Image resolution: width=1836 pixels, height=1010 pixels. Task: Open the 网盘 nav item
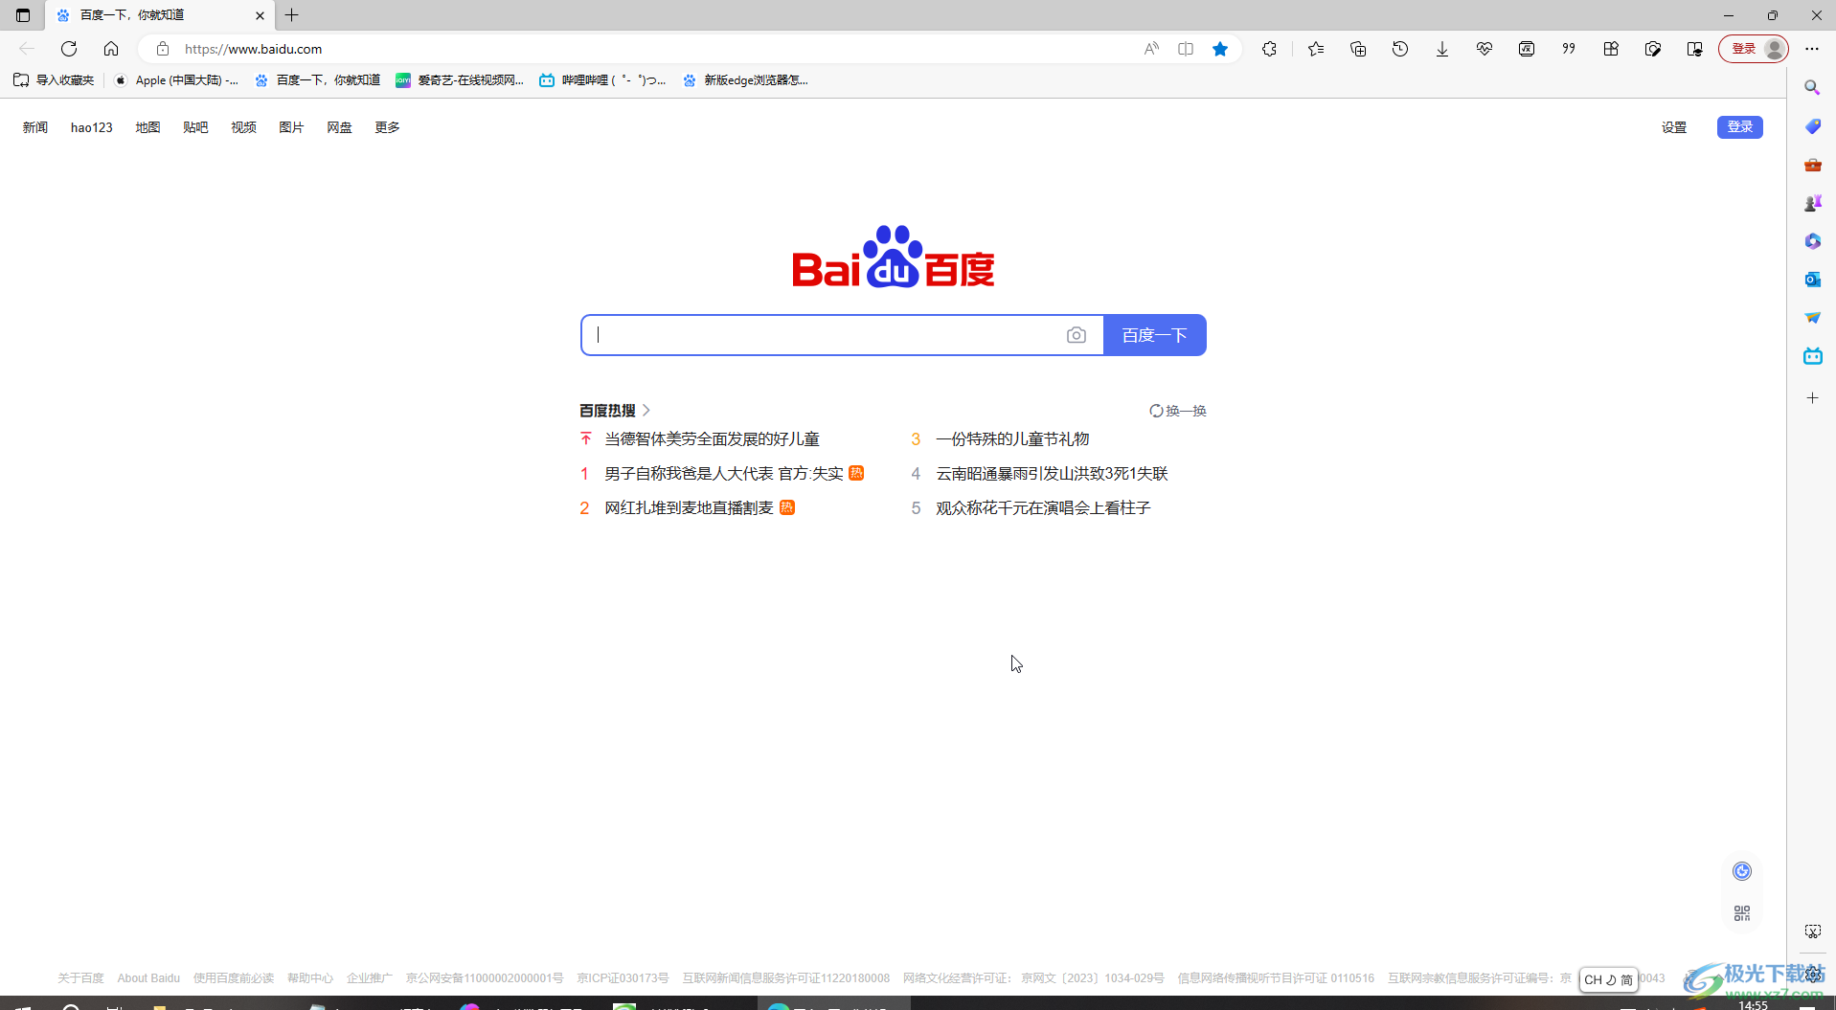(339, 127)
